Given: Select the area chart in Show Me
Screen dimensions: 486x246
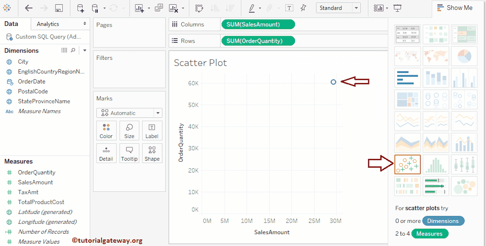Looking at the screenshot, I should pos(408,143).
